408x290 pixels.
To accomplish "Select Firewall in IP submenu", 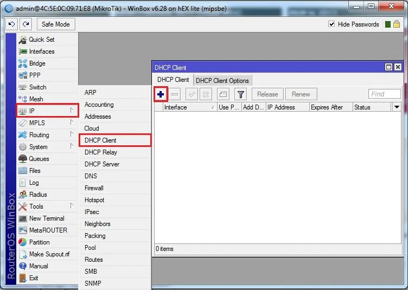I will coord(115,188).
